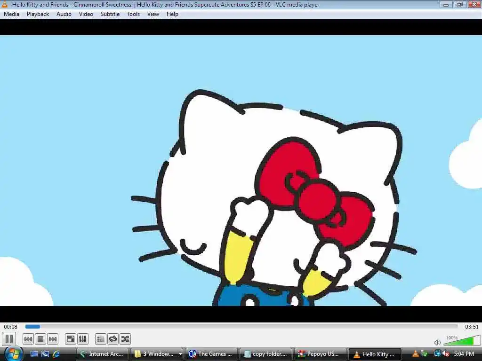Adjust the volume slider at 100%
The width and height of the screenshot is (482, 361).
pos(462,340)
